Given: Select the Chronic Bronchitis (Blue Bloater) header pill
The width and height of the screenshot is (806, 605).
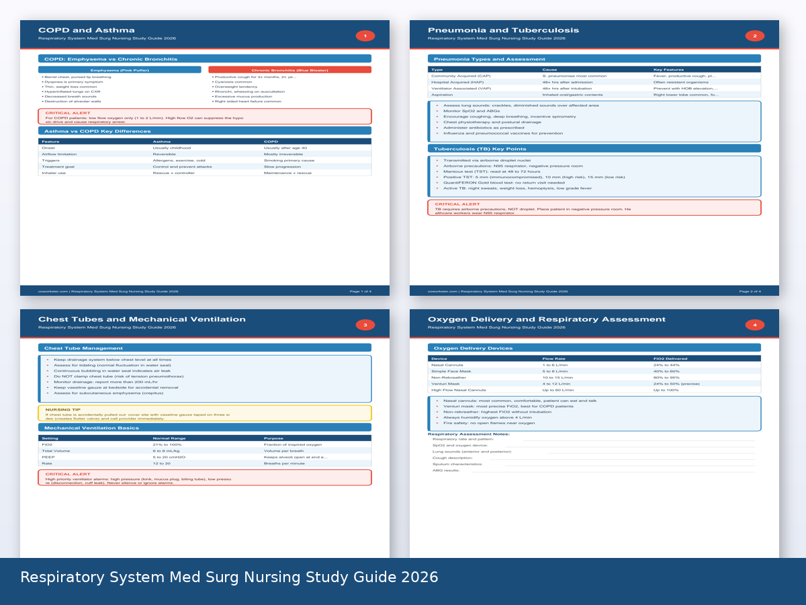Looking at the screenshot, I should click(289, 69).
